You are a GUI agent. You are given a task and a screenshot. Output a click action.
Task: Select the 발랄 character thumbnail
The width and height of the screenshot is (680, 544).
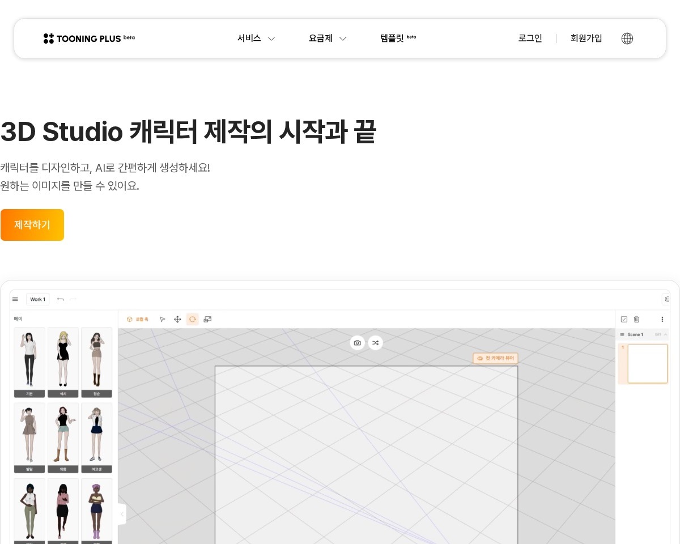coord(29,438)
